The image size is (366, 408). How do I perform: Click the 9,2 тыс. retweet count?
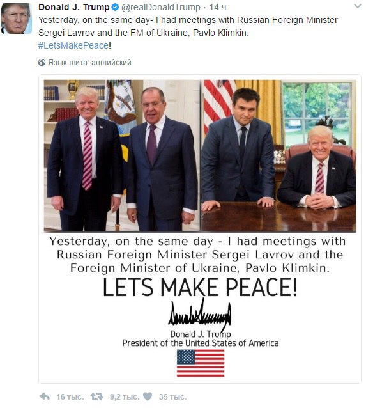pyautogui.click(x=125, y=397)
